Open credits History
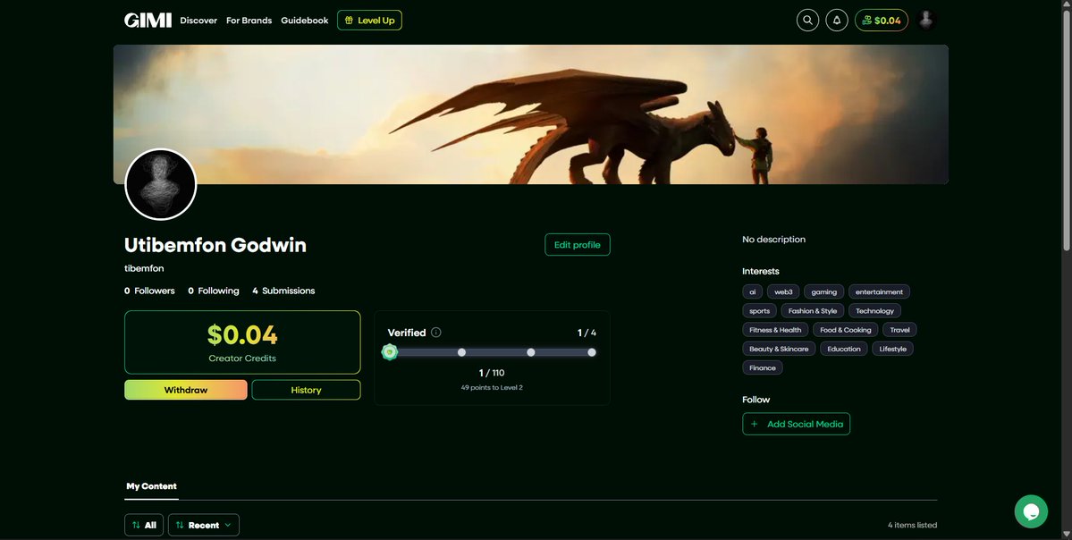1072x540 pixels. [306, 390]
